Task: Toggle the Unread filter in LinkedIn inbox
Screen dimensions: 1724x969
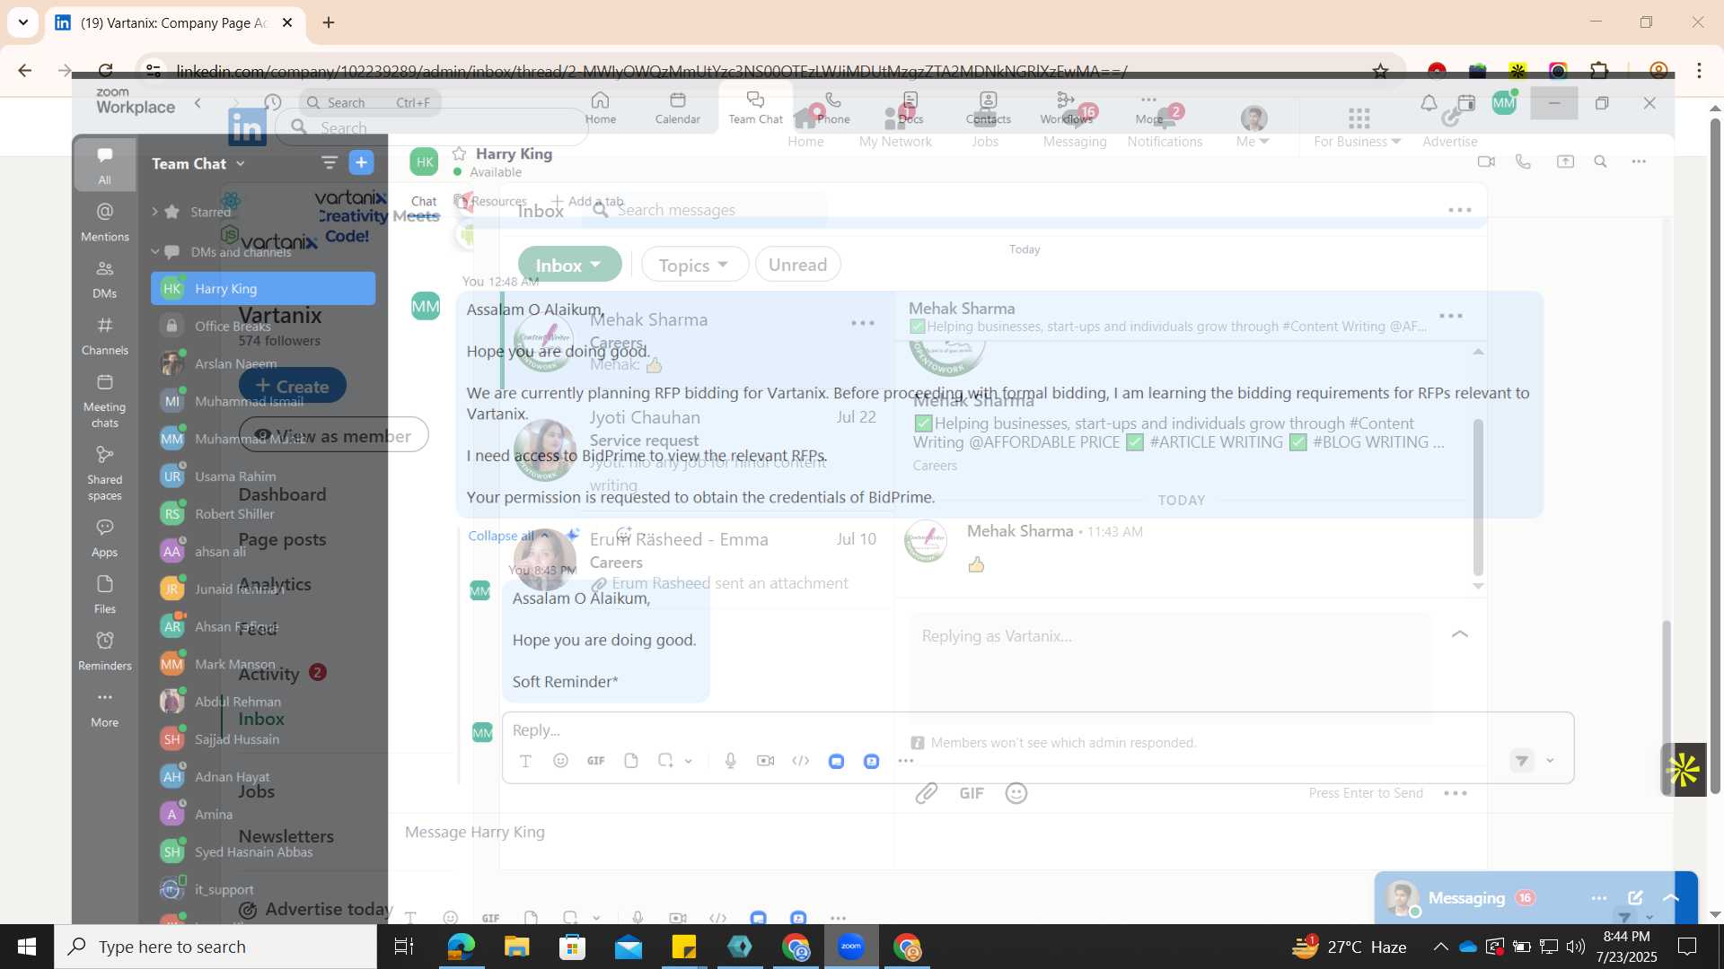Action: 797,265
